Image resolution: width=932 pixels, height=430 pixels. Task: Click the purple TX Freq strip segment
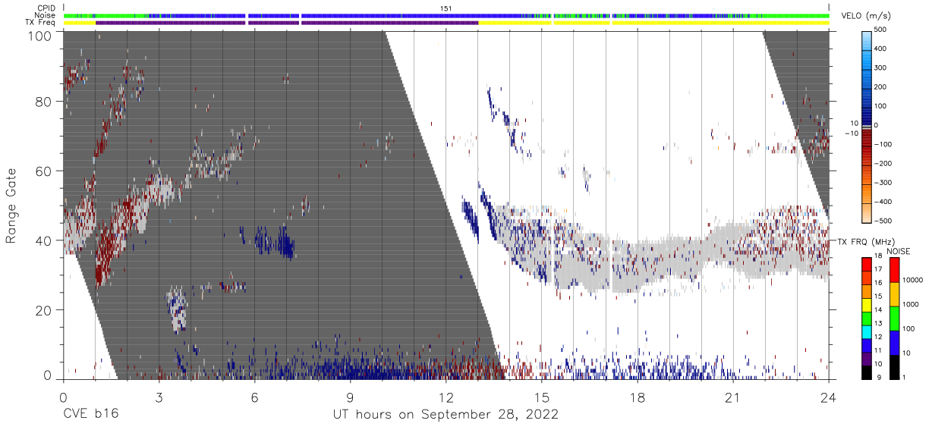click(x=287, y=23)
